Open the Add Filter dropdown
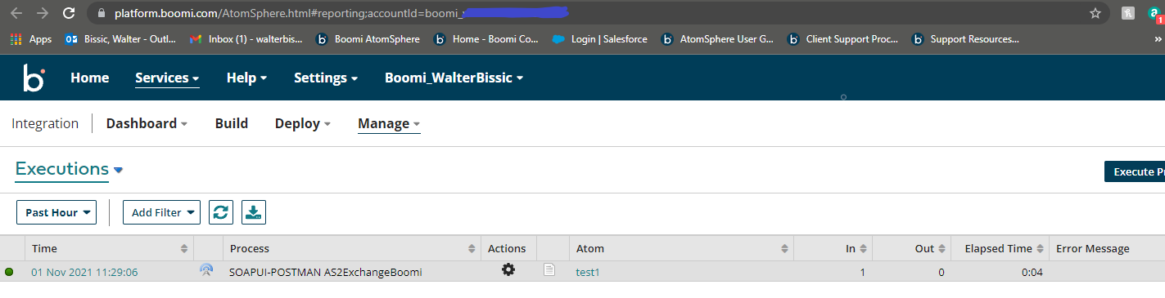 (161, 212)
